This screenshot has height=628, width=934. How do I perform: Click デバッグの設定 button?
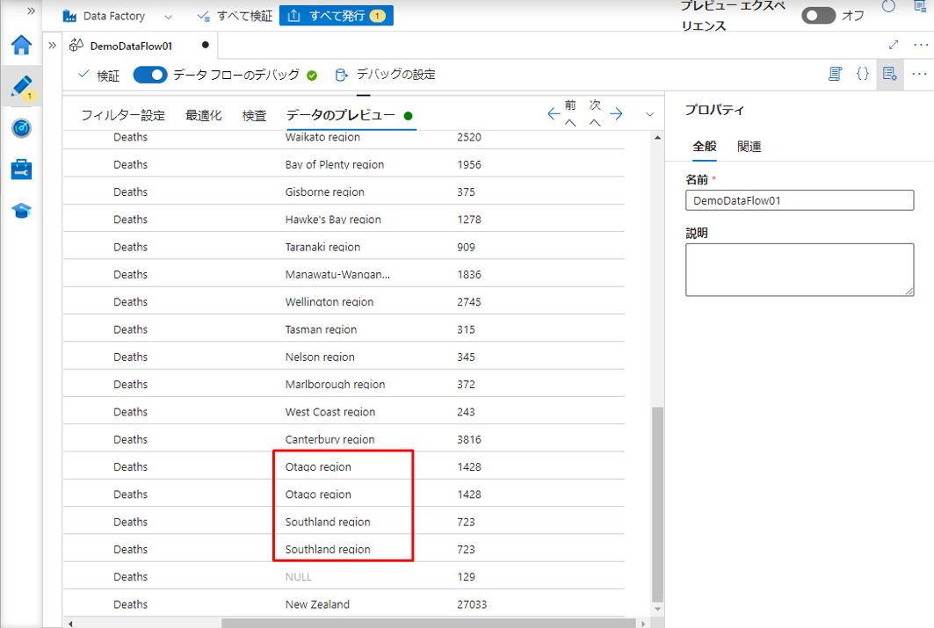[385, 76]
